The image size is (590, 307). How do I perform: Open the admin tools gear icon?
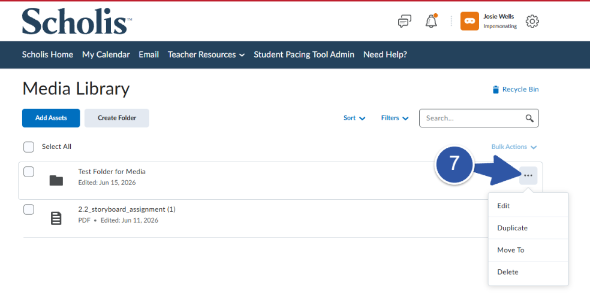(532, 22)
